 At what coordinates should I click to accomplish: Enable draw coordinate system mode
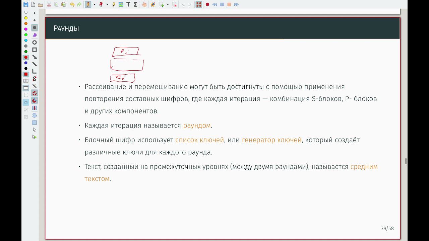point(35,71)
